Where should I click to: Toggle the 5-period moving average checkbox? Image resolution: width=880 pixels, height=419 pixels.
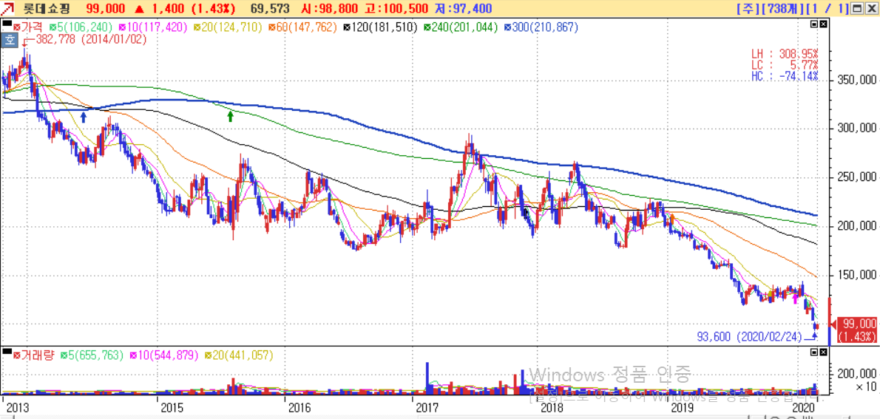[x=53, y=27]
